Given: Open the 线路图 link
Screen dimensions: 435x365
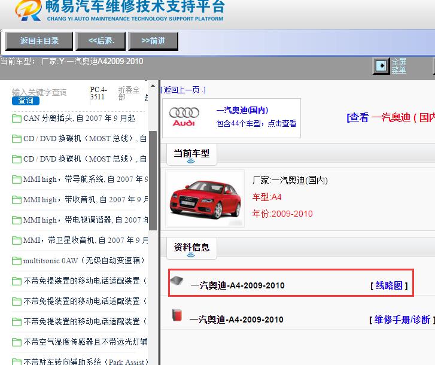Looking at the screenshot, I should tap(389, 285).
